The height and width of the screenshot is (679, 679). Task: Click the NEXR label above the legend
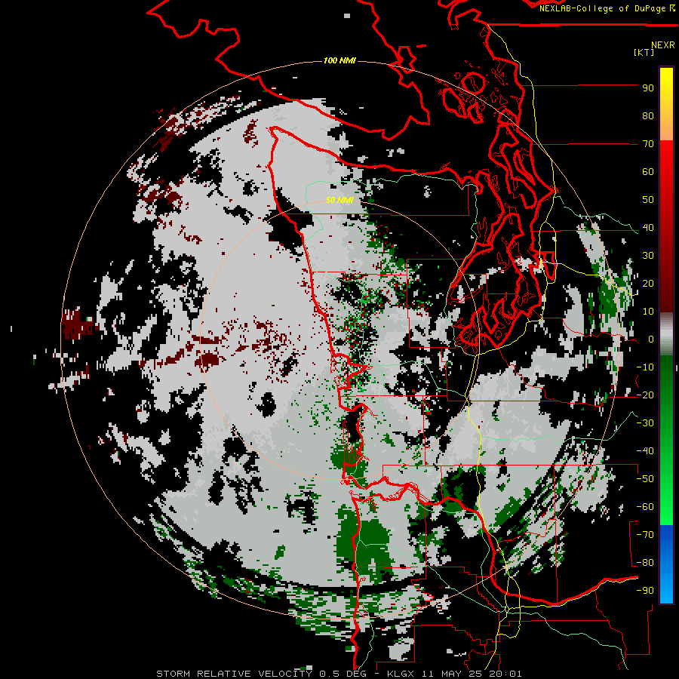click(662, 45)
